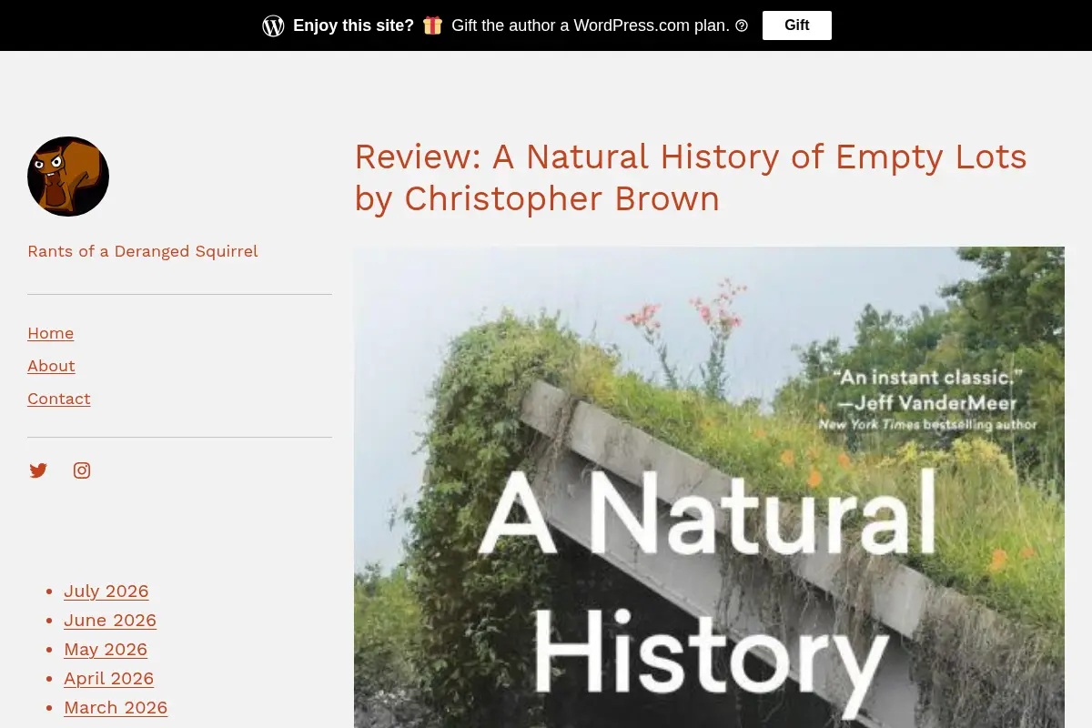The image size is (1092, 728).
Task: Click the WordPress logo in banner
Action: coord(273,25)
